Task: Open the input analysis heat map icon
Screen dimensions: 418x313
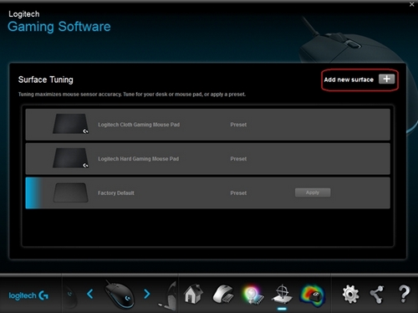Action: click(313, 295)
